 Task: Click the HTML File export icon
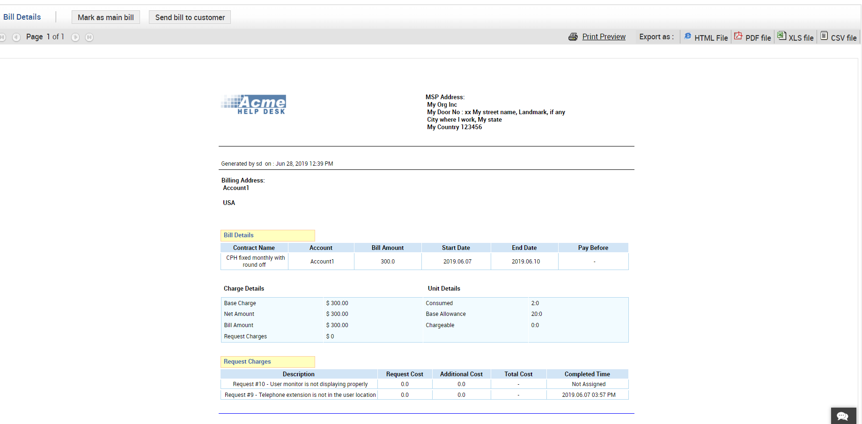688,36
